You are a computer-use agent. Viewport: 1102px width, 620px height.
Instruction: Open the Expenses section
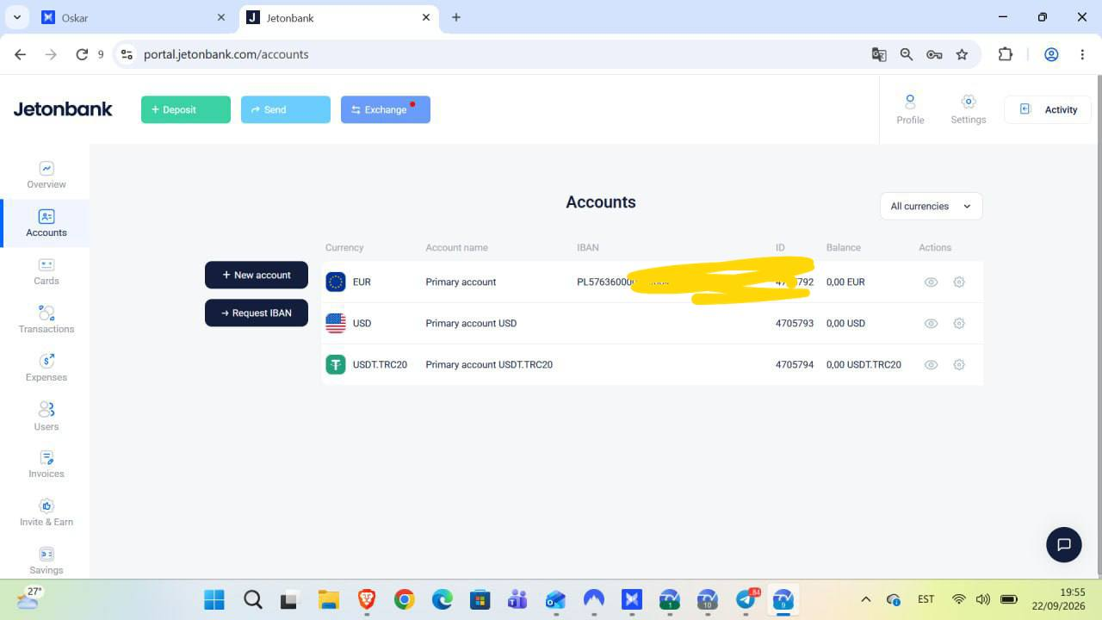[46, 368]
